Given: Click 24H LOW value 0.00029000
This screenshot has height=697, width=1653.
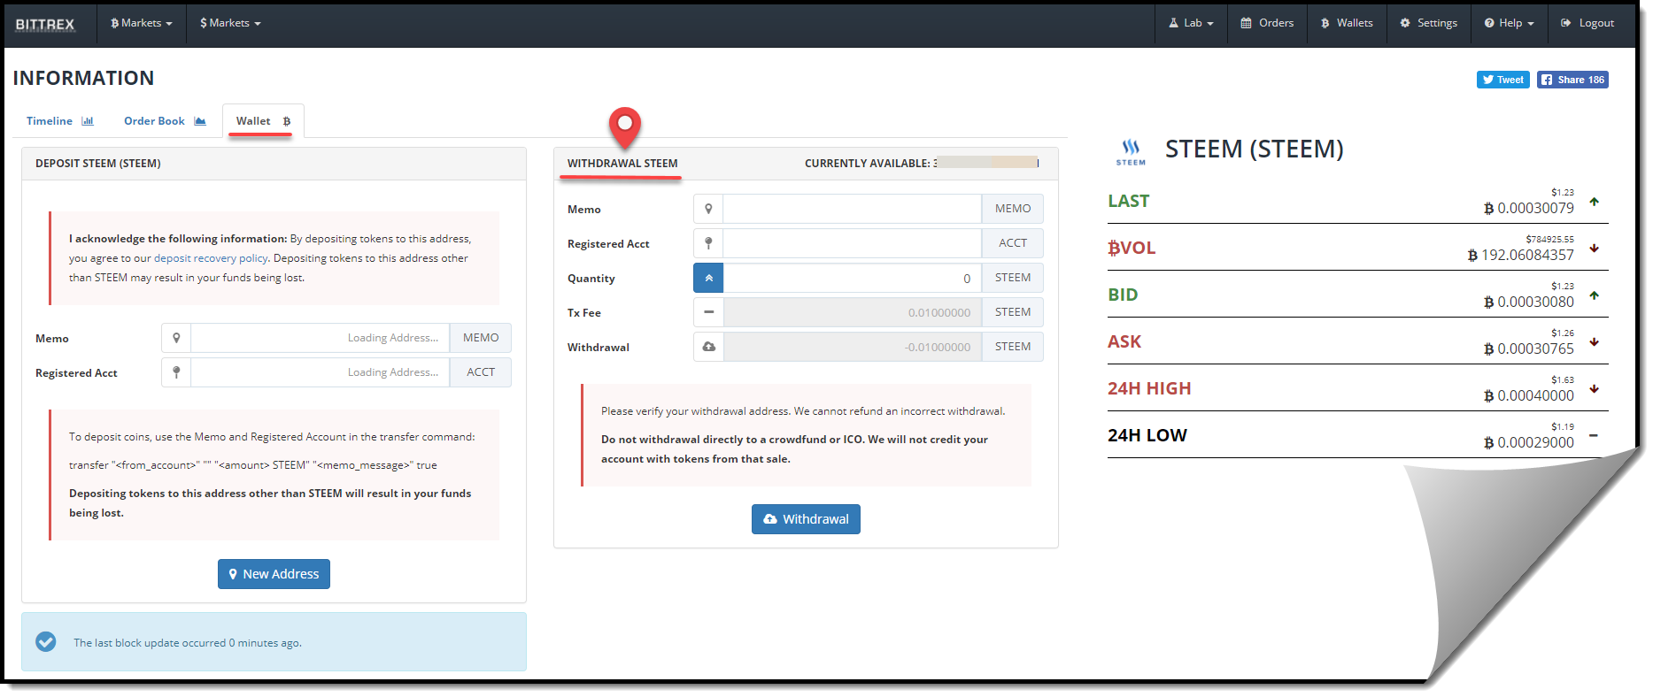Looking at the screenshot, I should coord(1529,443).
